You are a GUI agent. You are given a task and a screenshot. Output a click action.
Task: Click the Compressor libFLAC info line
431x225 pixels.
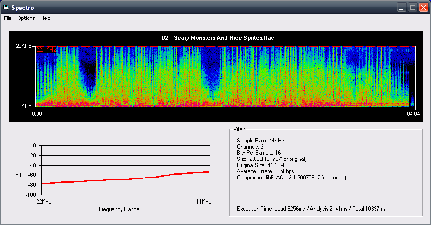[291, 178]
